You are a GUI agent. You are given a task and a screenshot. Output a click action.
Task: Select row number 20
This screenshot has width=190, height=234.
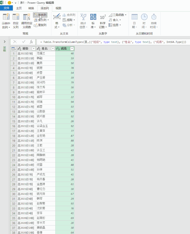point(14,146)
